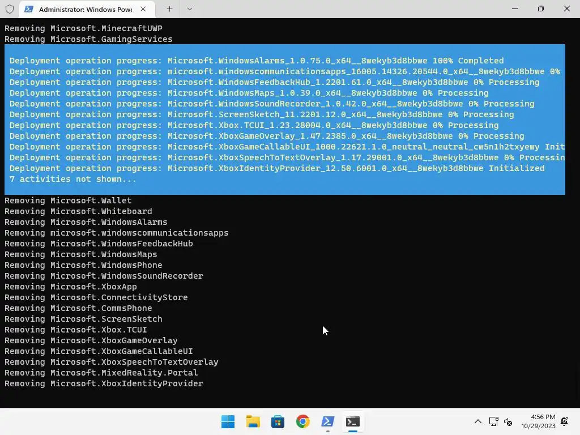580x435 pixels.
Task: Click the XboxSpeechToTextOverlay_1.17 deployment progress line
Action: click(x=287, y=157)
